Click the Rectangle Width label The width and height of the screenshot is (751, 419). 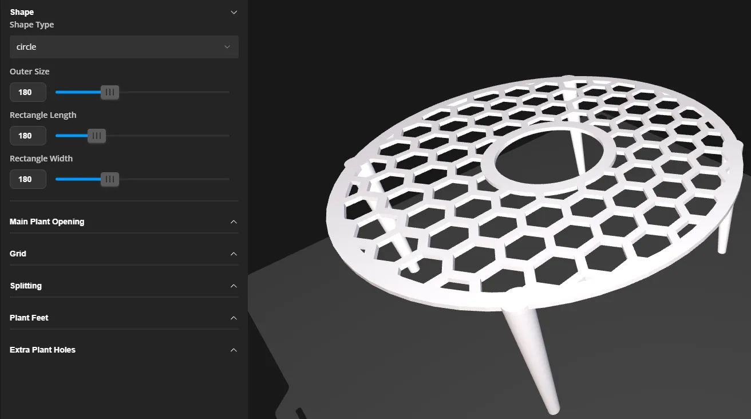[41, 159]
